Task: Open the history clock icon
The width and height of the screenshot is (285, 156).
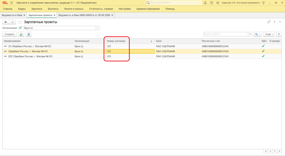Action: [212, 3]
